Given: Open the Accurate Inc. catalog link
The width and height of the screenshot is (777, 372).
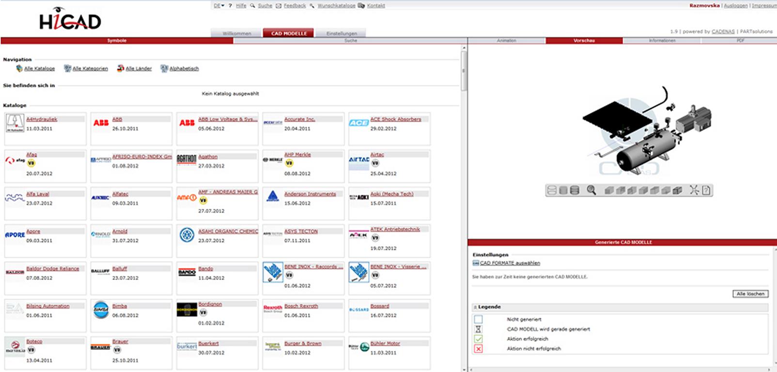Looking at the screenshot, I should [x=299, y=119].
